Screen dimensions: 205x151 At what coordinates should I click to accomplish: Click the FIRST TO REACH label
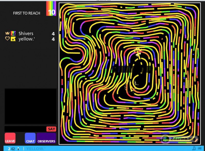[x=27, y=13]
